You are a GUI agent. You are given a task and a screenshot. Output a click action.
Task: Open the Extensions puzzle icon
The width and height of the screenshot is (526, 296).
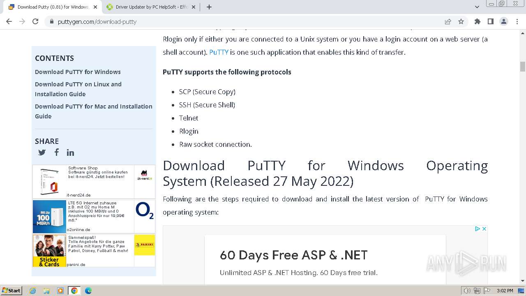[x=478, y=21]
